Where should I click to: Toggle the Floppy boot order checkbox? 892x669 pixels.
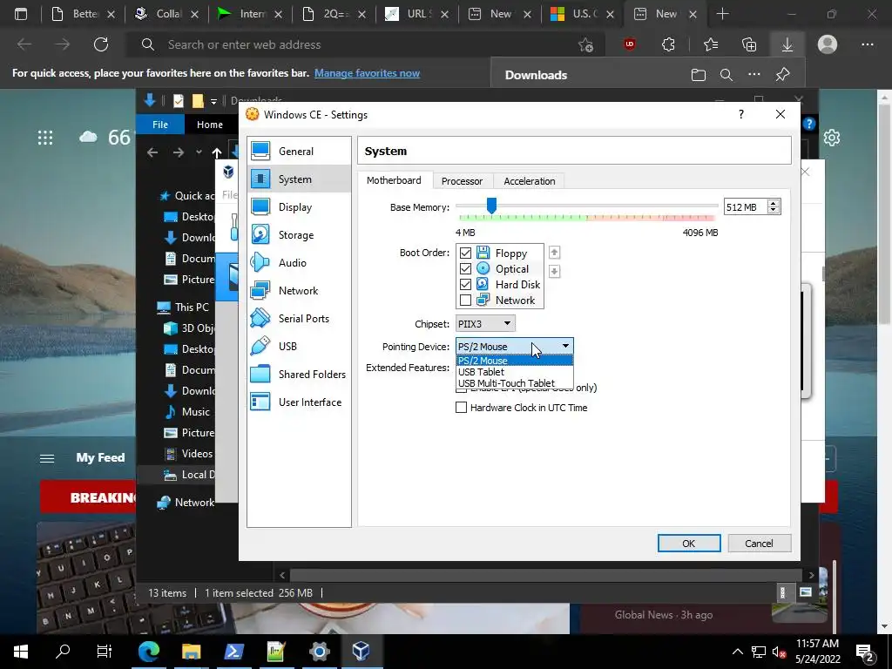(465, 253)
